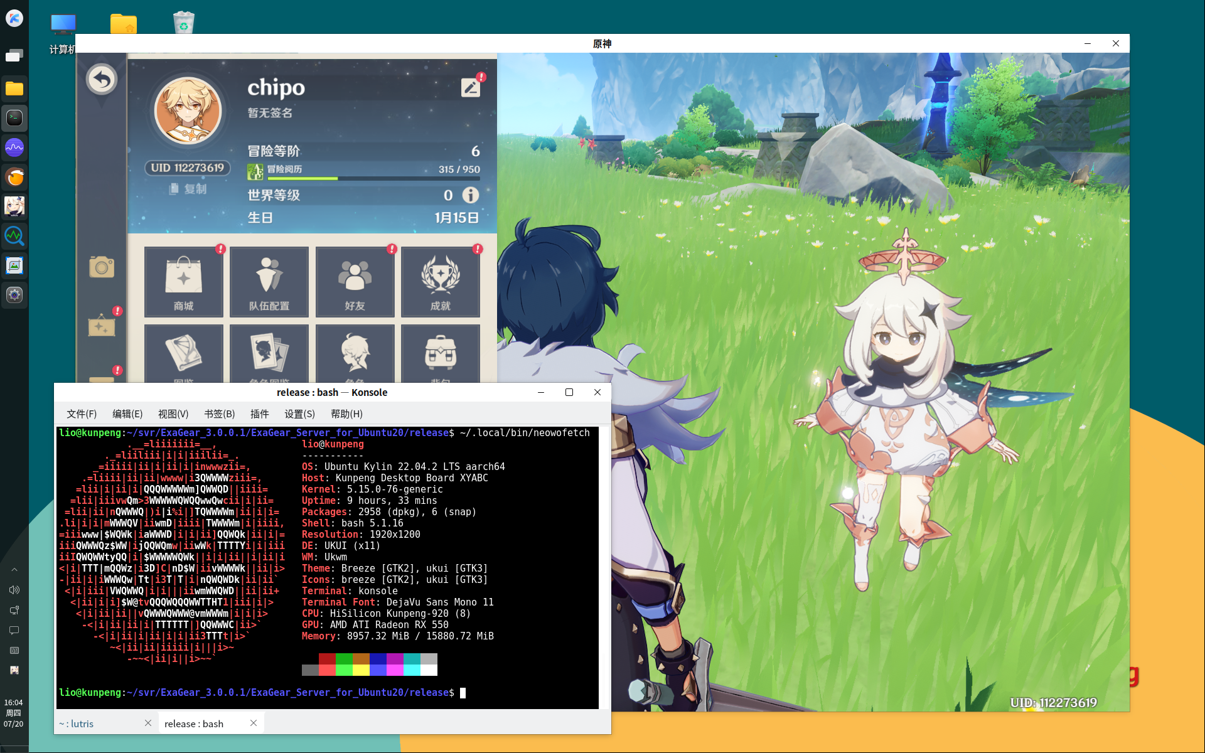The width and height of the screenshot is (1205, 753).
Task: Click the network connection tray icon
Action: 14,610
